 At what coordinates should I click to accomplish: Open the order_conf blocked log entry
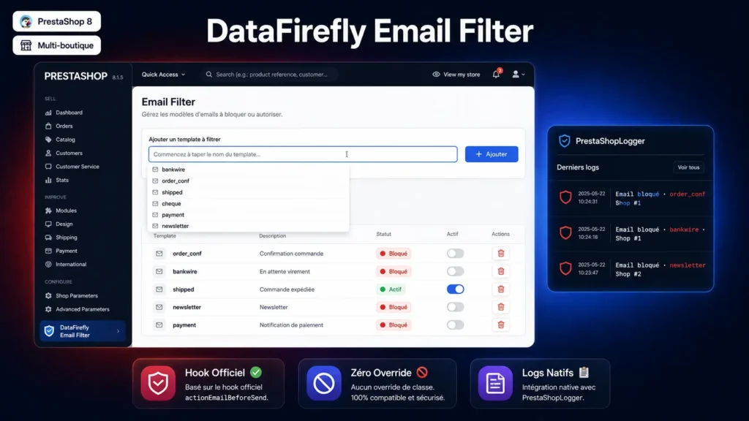click(631, 198)
